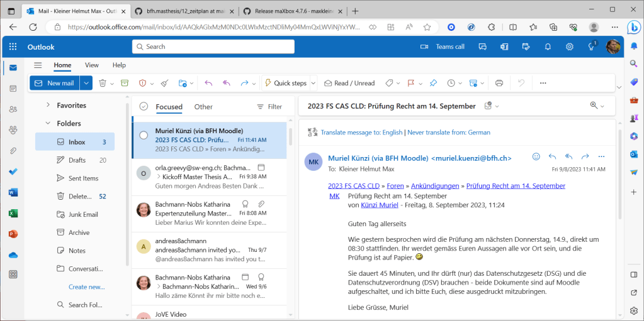Collapse the Folders tree section
The height and width of the screenshot is (321, 644).
[x=48, y=123]
